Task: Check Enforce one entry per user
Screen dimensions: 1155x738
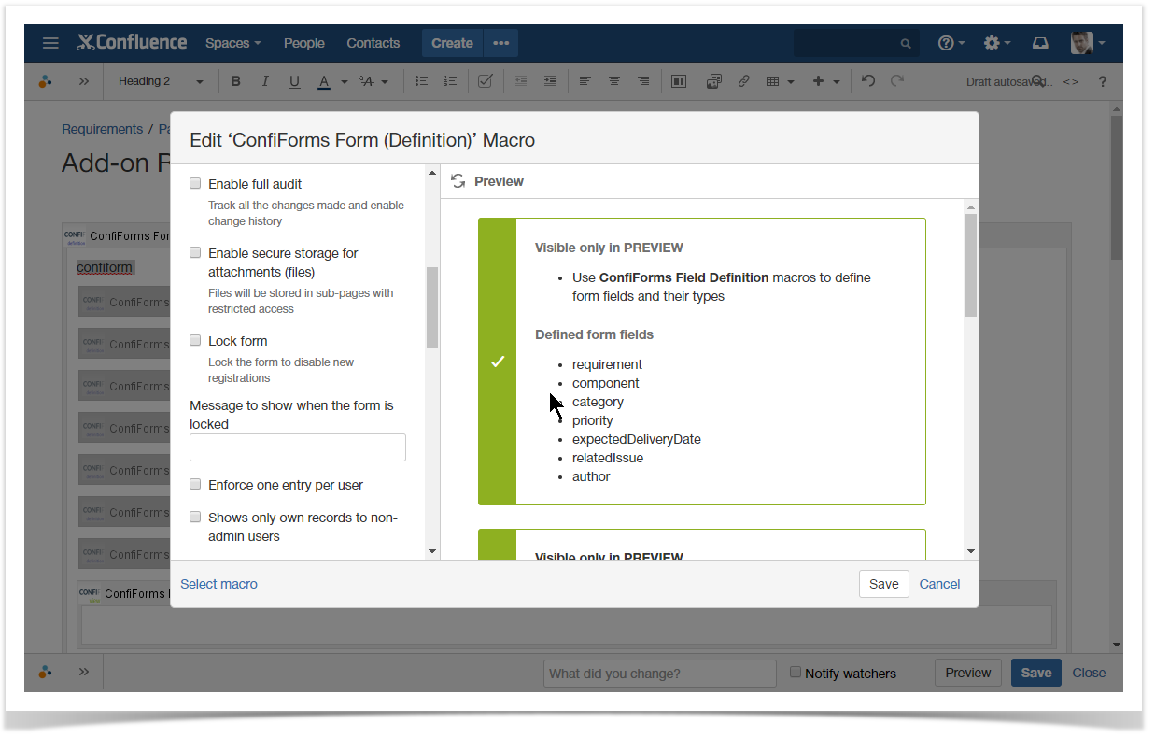Action: pyautogui.click(x=195, y=484)
